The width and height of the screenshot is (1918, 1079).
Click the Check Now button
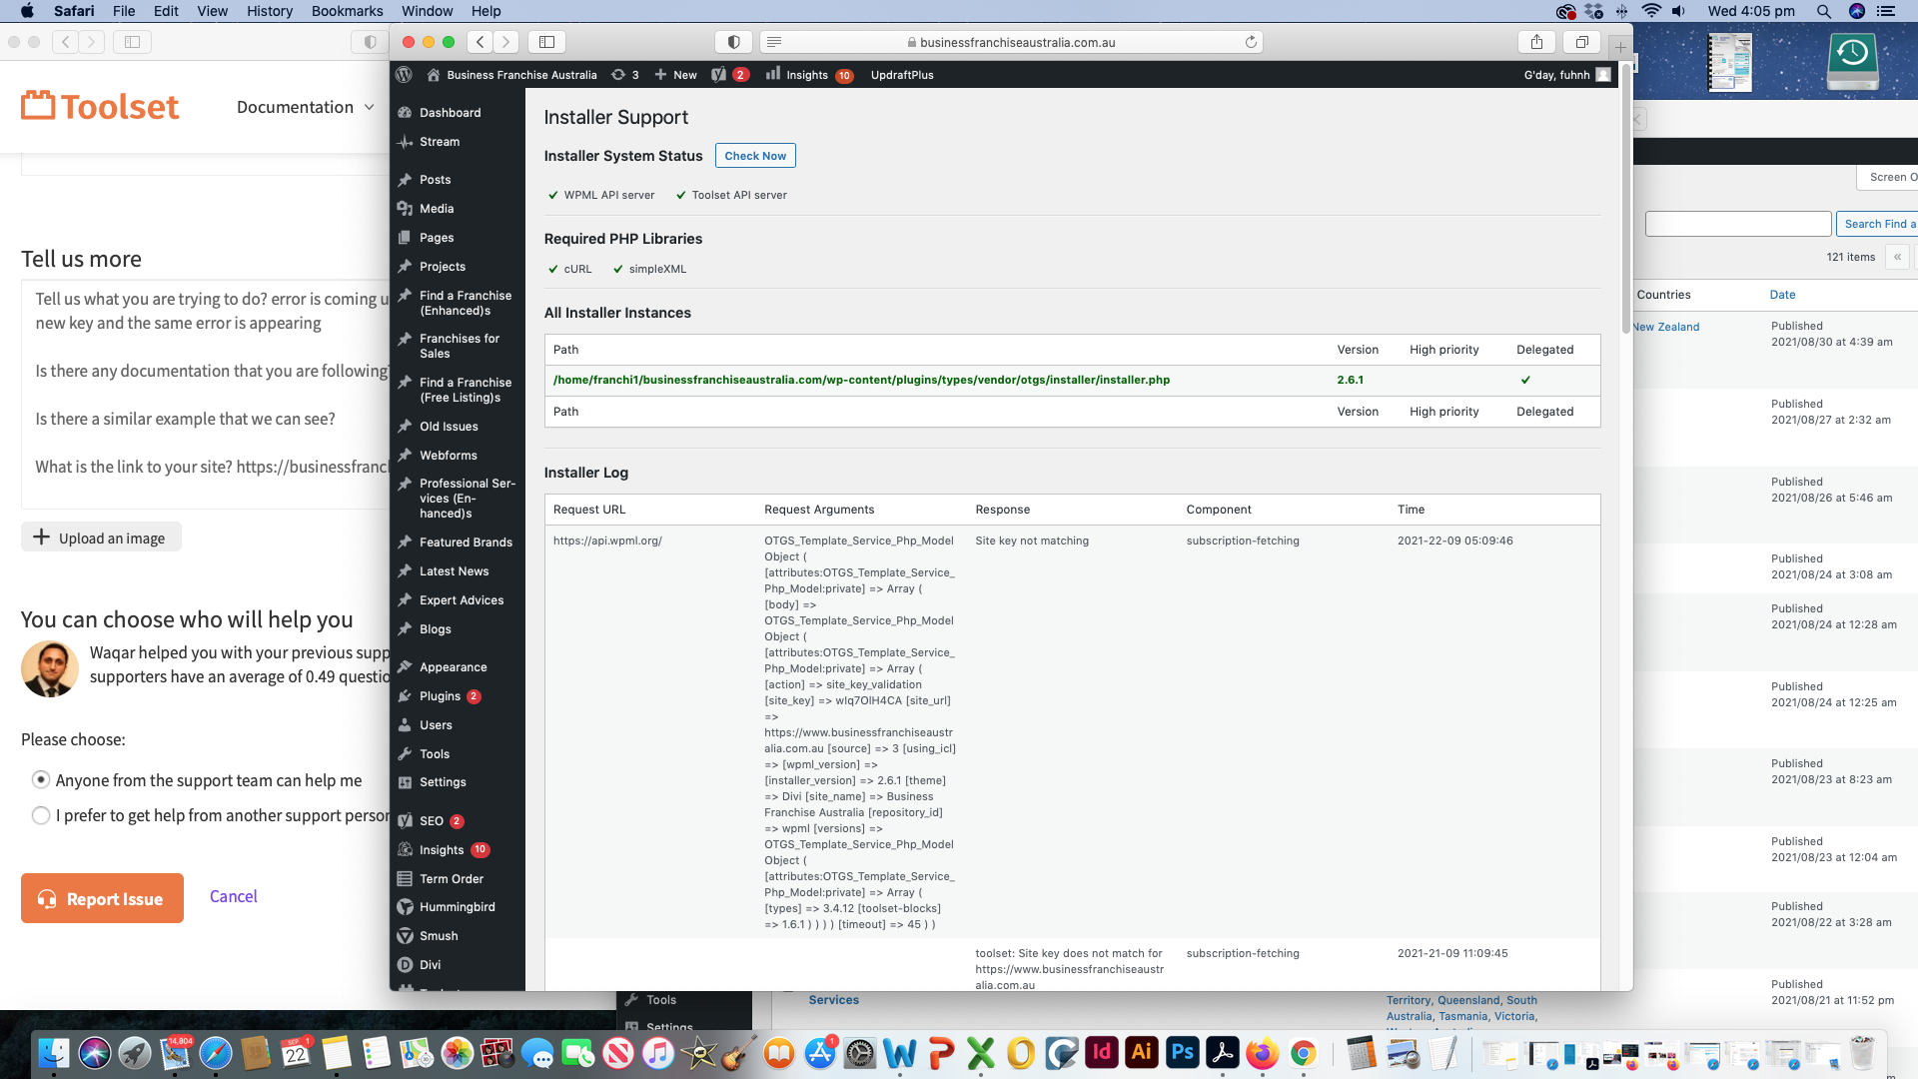point(755,156)
